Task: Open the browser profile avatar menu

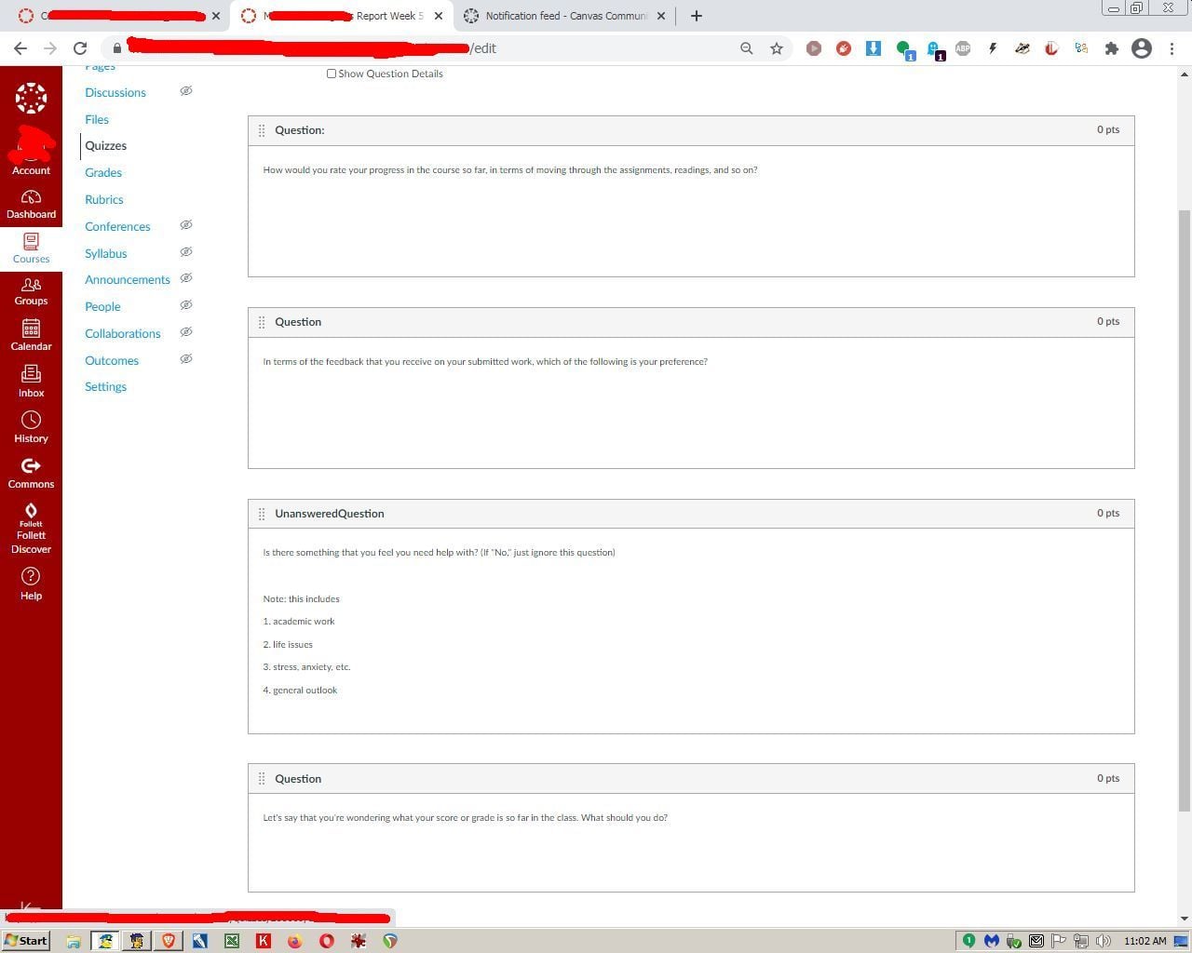Action: [x=1142, y=47]
